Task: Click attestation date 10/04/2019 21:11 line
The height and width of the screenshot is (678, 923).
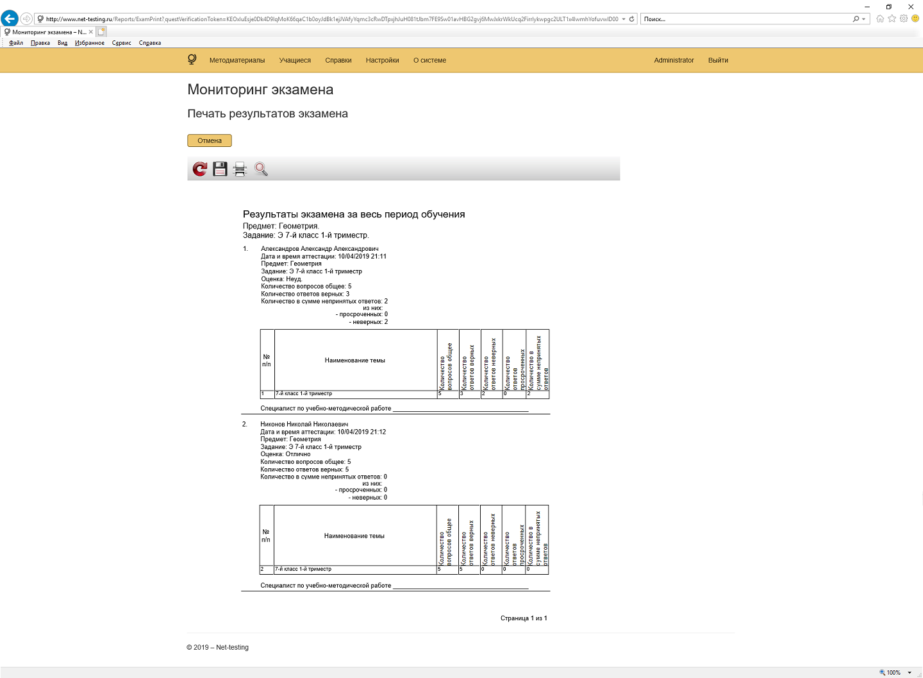Action: [x=324, y=257]
